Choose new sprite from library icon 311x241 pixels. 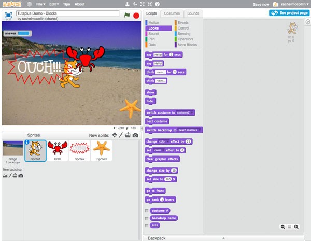click(115, 135)
